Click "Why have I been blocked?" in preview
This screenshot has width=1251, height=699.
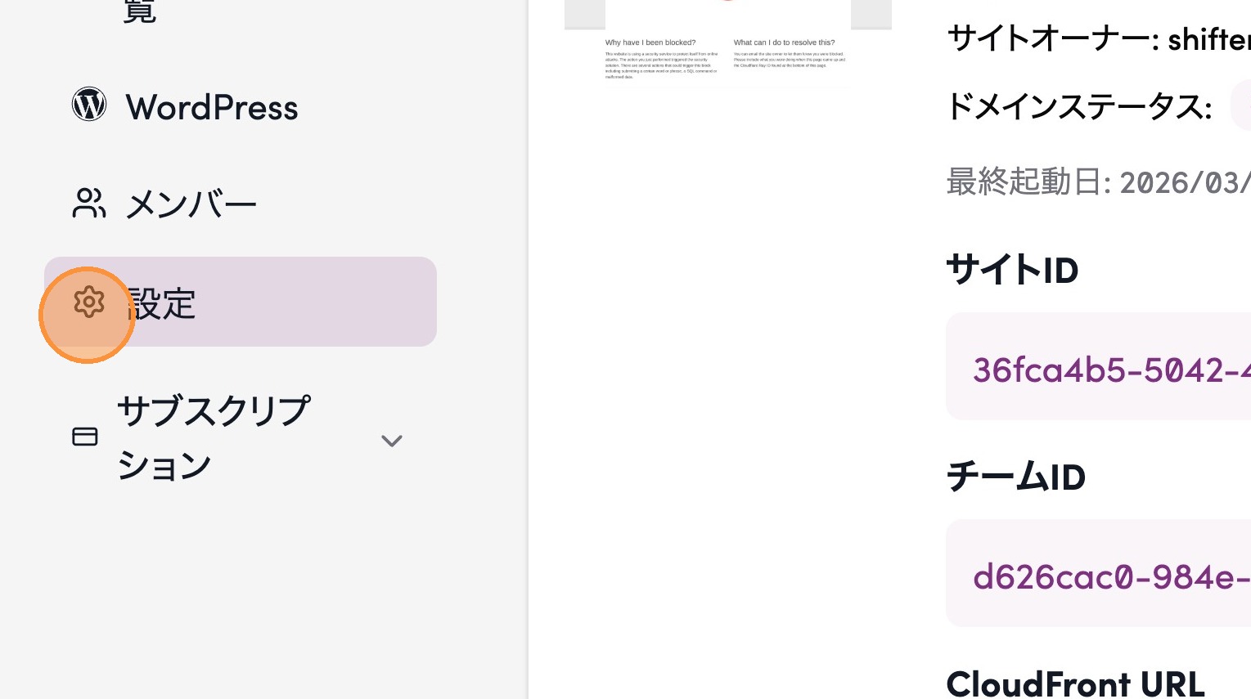point(650,43)
